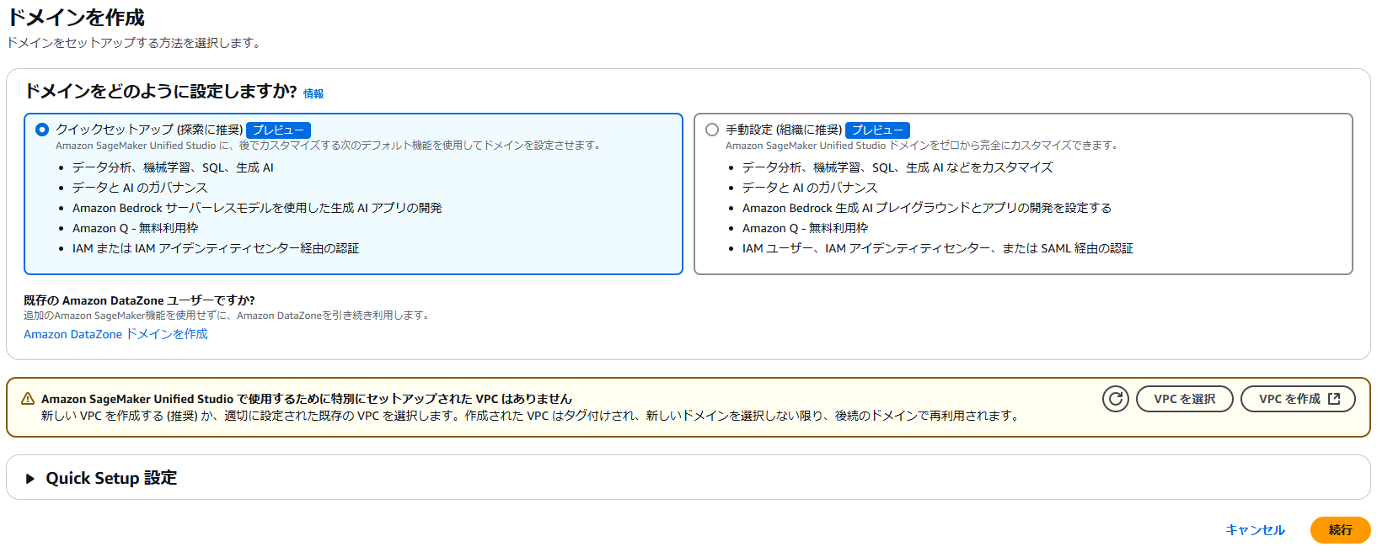
Task: Click 'Amazon Q - 無料利用枠' in quick setup card
Action: point(135,228)
